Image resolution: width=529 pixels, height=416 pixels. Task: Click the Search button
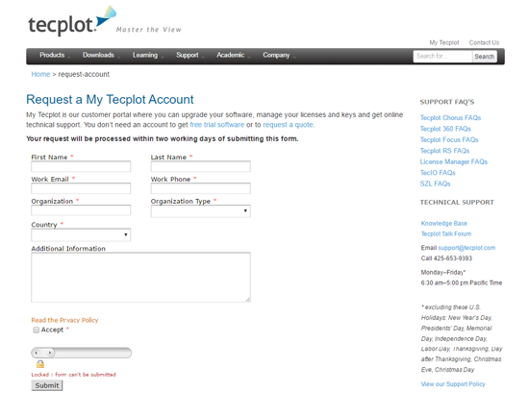[484, 57]
